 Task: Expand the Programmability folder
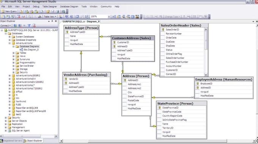[x=14, y=63]
